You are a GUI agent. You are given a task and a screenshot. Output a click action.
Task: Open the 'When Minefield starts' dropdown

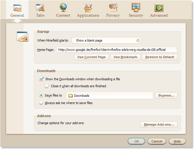106,40
